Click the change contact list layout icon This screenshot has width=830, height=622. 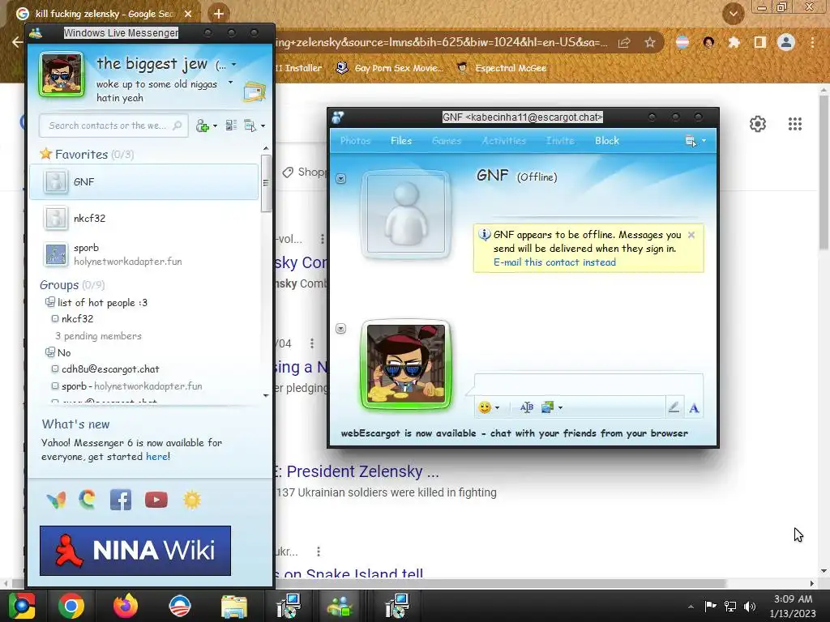tap(231, 126)
